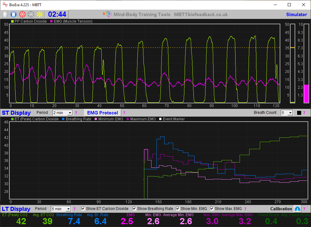Toggle the Show ET Carbon Dioxide checkbox
The height and width of the screenshot is (227, 311).
83,208
